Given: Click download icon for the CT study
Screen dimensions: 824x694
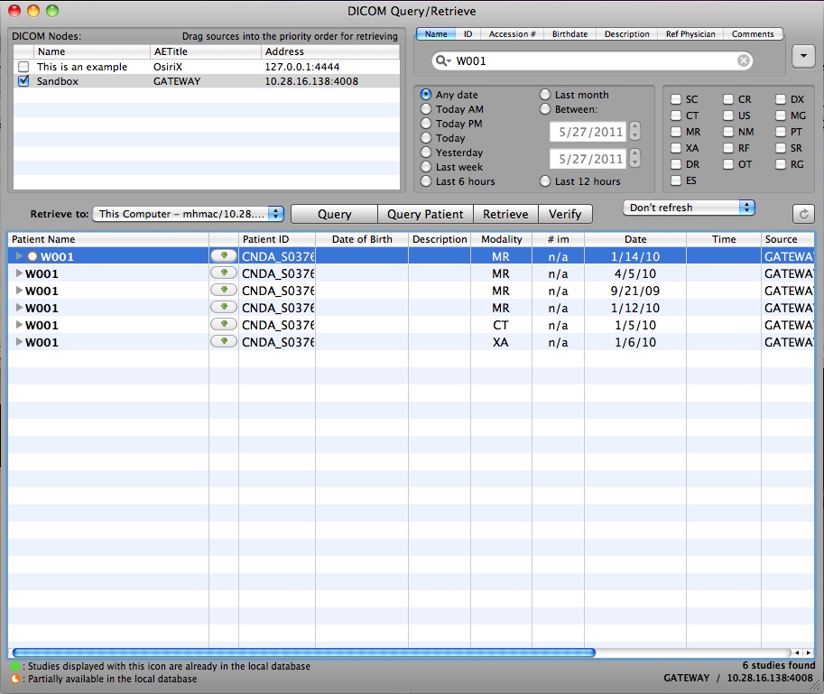Looking at the screenshot, I should [x=223, y=325].
